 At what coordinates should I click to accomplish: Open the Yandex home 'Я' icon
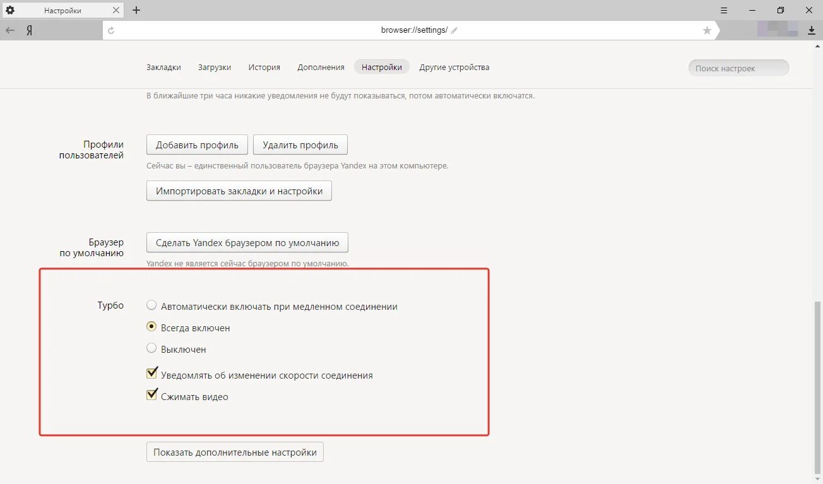click(x=30, y=30)
